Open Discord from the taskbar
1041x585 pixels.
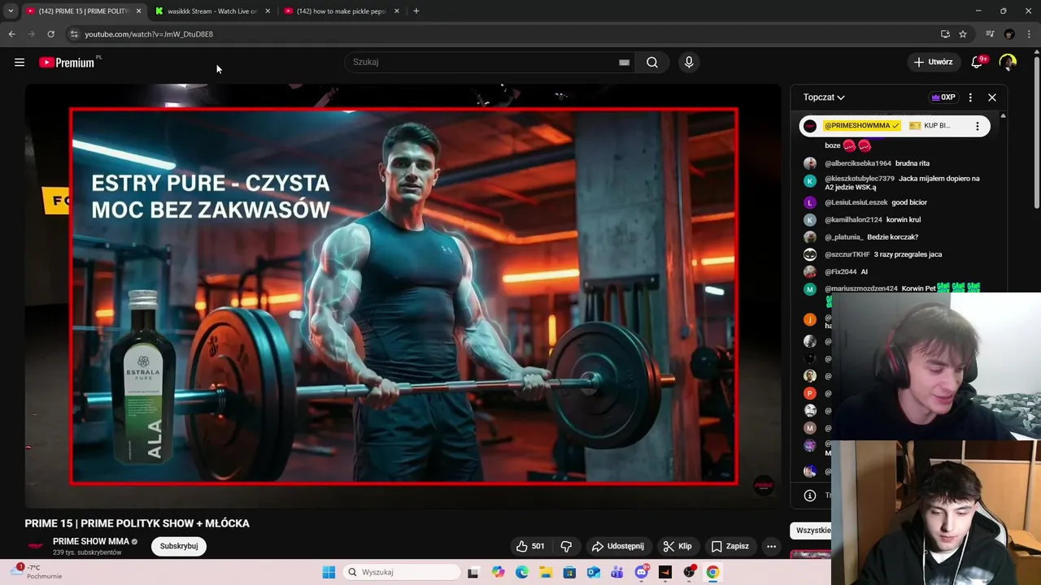click(x=642, y=572)
